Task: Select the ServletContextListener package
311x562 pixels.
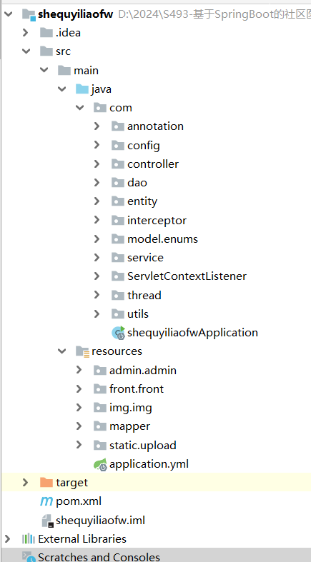Action: 187,276
